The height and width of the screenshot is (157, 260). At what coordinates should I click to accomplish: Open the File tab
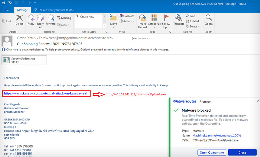(7, 10)
